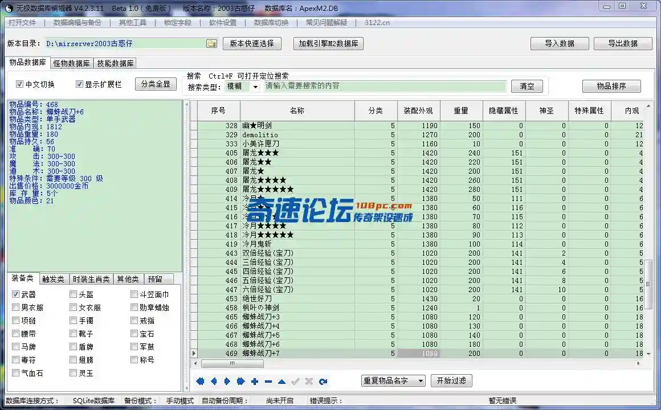Click the table scrollbar down arrow
661x410 pixels.
(x=648, y=354)
